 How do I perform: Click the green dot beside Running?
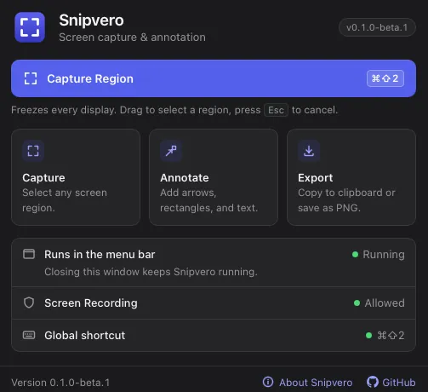coord(355,254)
